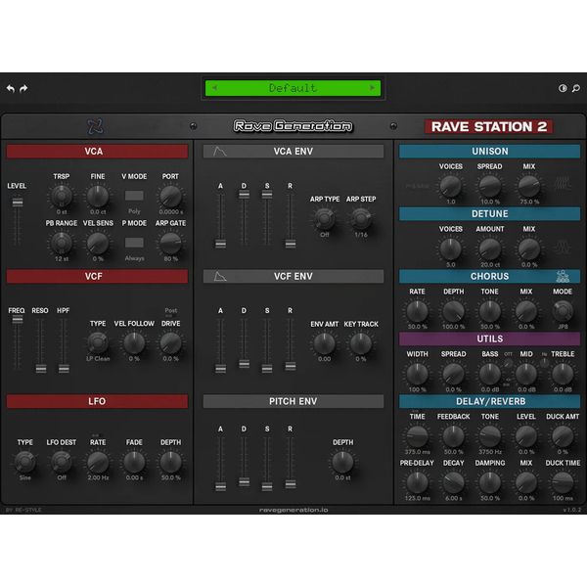Click the VCA ENV envelope shape icon
The image size is (587, 587).
(220, 152)
